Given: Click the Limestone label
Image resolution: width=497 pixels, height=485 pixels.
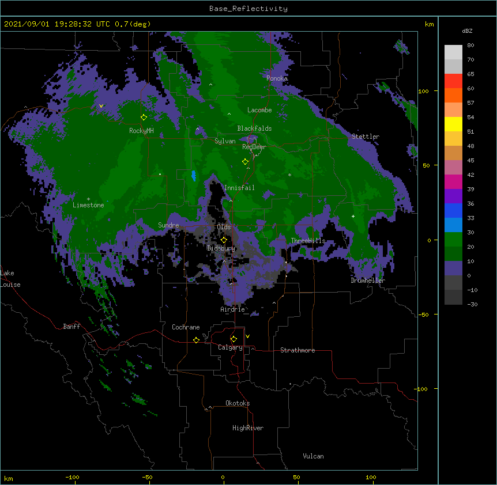Looking at the screenshot, I should coord(88,205).
